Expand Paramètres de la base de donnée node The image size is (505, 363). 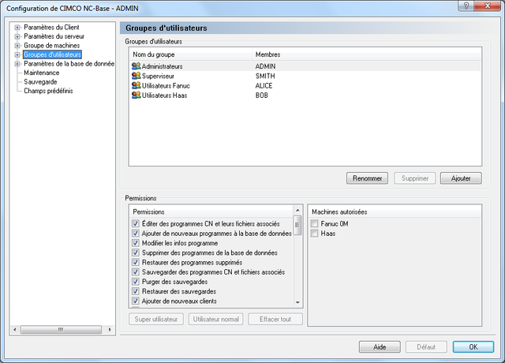[x=17, y=64]
